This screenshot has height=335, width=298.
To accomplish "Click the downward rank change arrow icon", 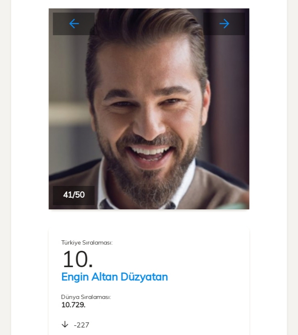I will 65,325.
